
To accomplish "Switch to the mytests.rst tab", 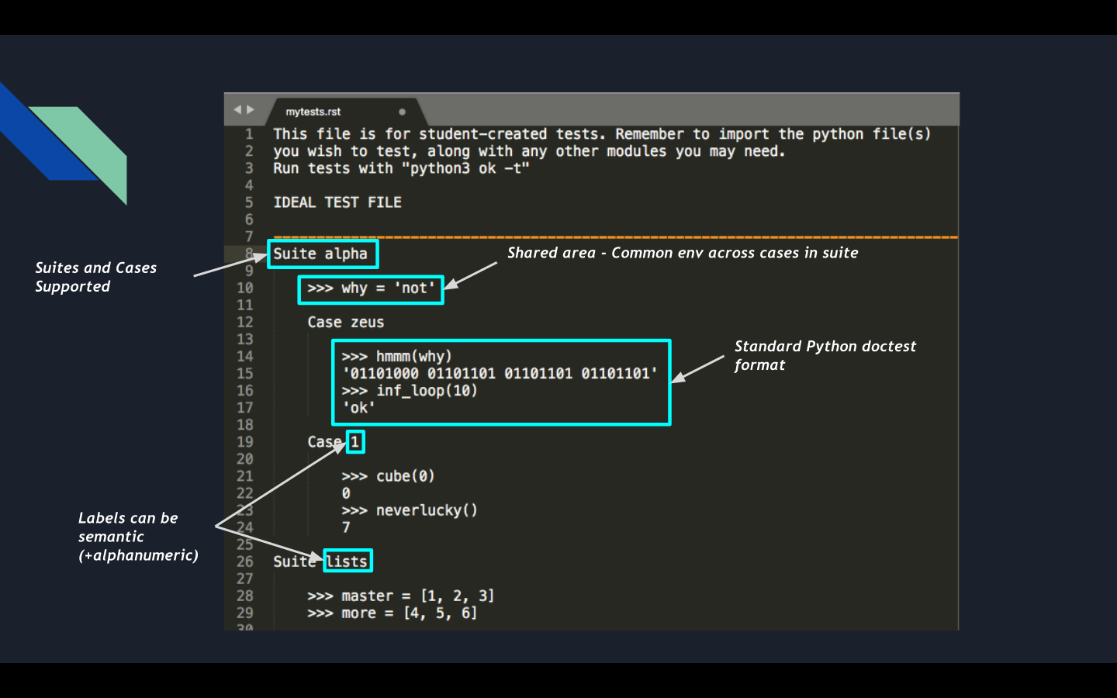I will pyautogui.click(x=314, y=111).
